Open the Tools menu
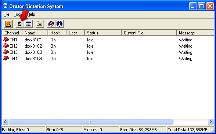The width and height of the screenshot is (216, 134). click(18, 14)
